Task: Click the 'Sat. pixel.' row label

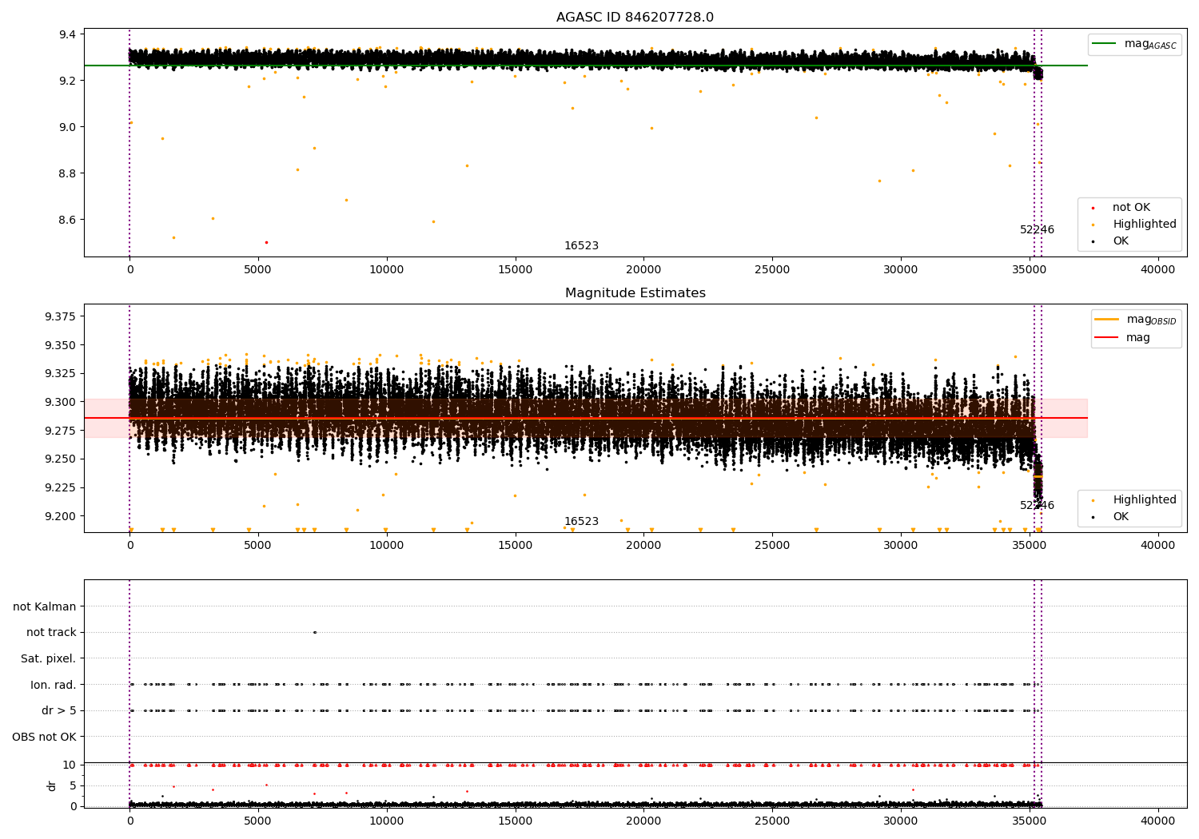Action: [x=48, y=658]
